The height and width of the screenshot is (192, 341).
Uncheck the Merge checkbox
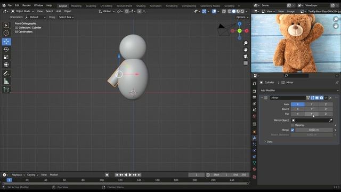click(x=293, y=130)
